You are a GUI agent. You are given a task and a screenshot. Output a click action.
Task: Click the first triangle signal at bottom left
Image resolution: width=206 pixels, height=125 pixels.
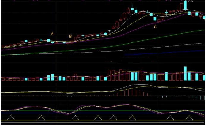pyautogui.click(x=11, y=118)
